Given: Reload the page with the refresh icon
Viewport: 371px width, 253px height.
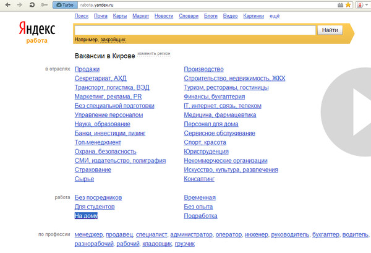Looking at the screenshot, I should [x=32, y=5].
